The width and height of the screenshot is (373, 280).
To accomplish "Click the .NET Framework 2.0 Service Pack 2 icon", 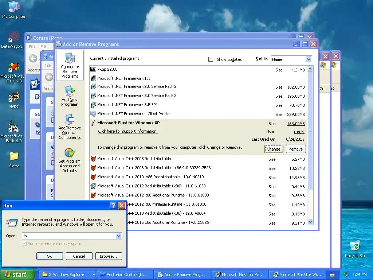I will [93, 86].
